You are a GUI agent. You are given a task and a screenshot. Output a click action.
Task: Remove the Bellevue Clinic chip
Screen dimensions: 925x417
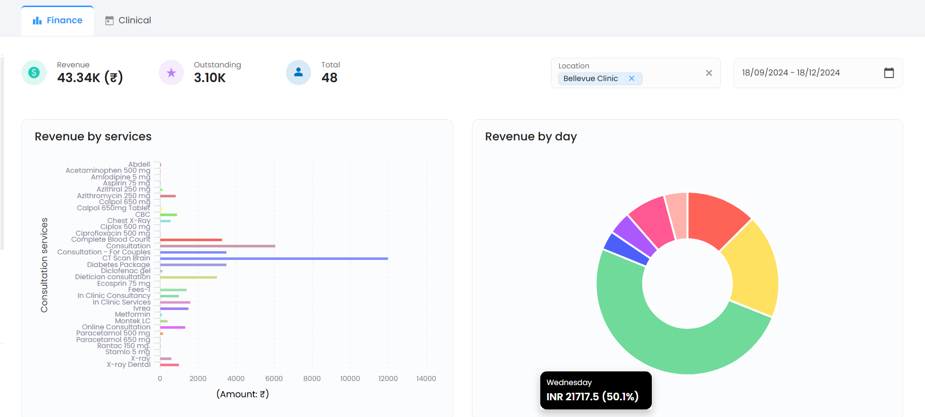point(632,79)
